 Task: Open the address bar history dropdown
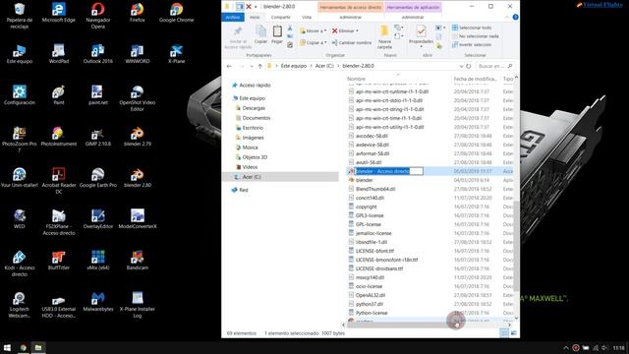coord(461,66)
